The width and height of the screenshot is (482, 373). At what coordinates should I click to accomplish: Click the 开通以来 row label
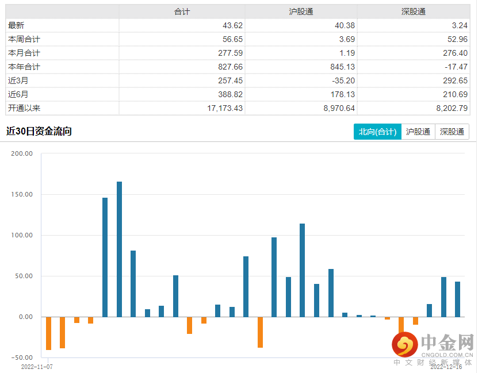click(x=23, y=108)
